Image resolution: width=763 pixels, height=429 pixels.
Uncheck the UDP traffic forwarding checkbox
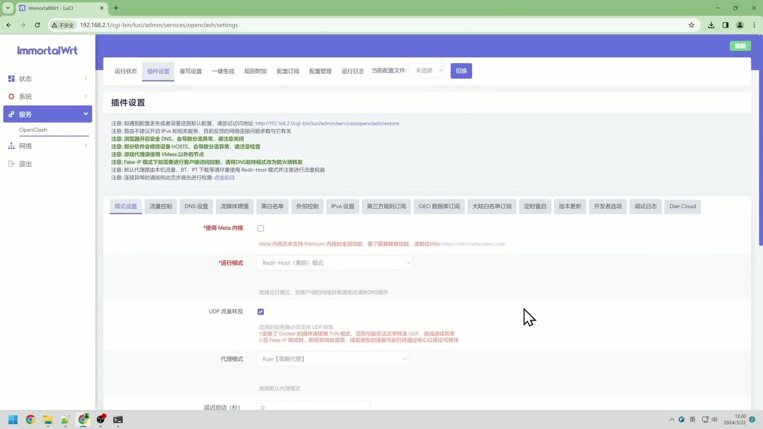tap(260, 312)
